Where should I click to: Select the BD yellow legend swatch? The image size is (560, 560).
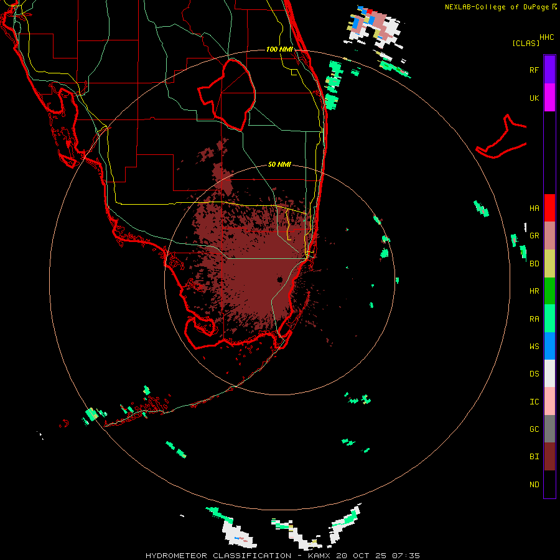549,263
